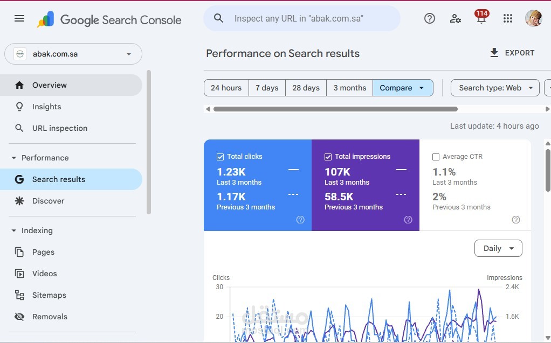Open Search results in the sidebar
The width and height of the screenshot is (551, 343).
[58, 179]
